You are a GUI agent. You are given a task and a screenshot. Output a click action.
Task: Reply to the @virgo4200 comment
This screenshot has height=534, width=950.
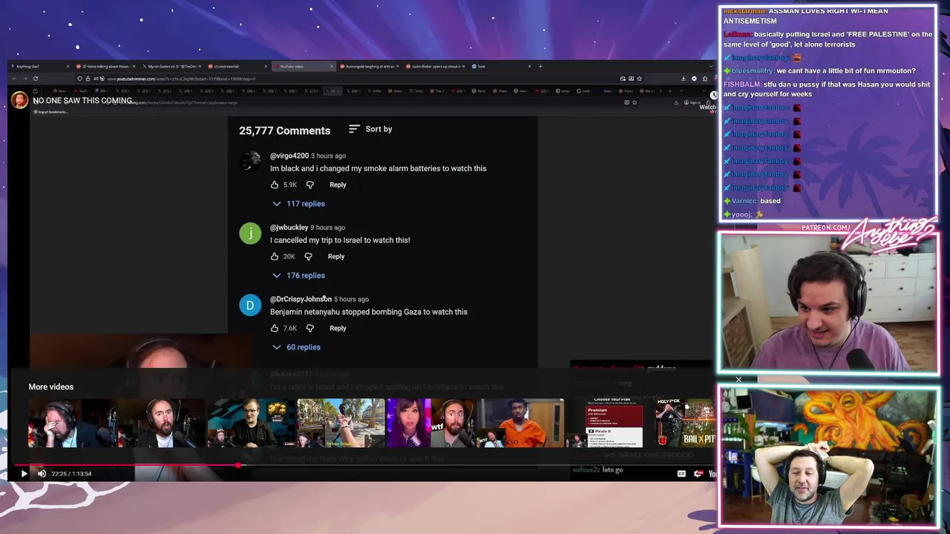click(338, 185)
